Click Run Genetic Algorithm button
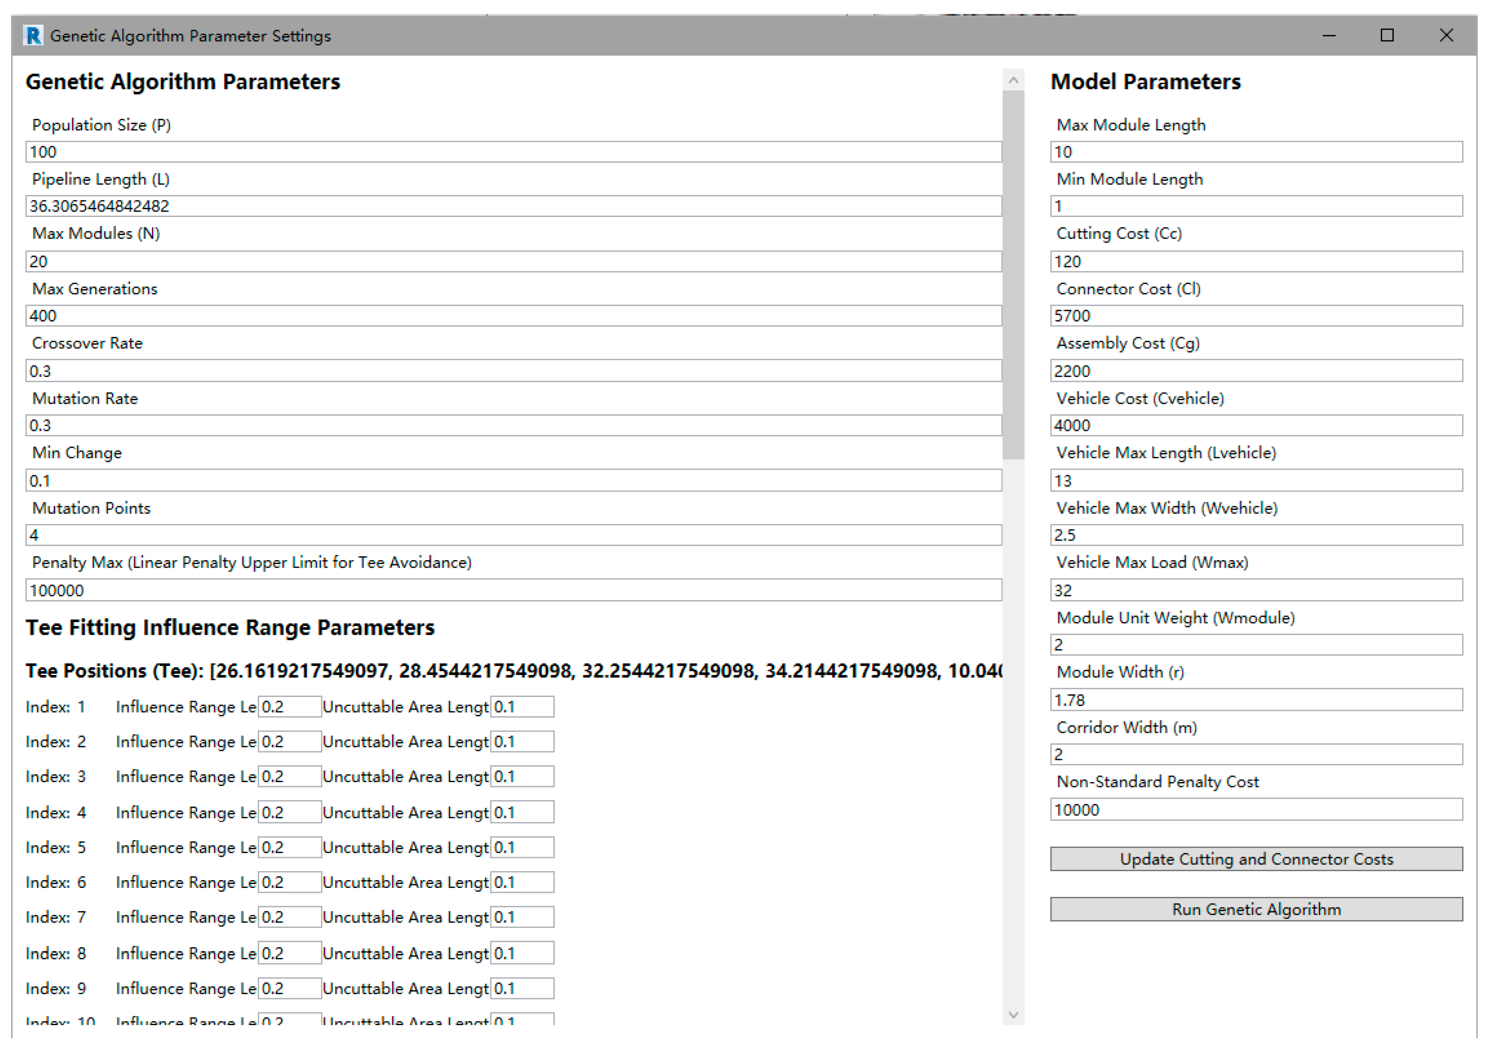This screenshot has height=1053, width=1493. [x=1256, y=909]
